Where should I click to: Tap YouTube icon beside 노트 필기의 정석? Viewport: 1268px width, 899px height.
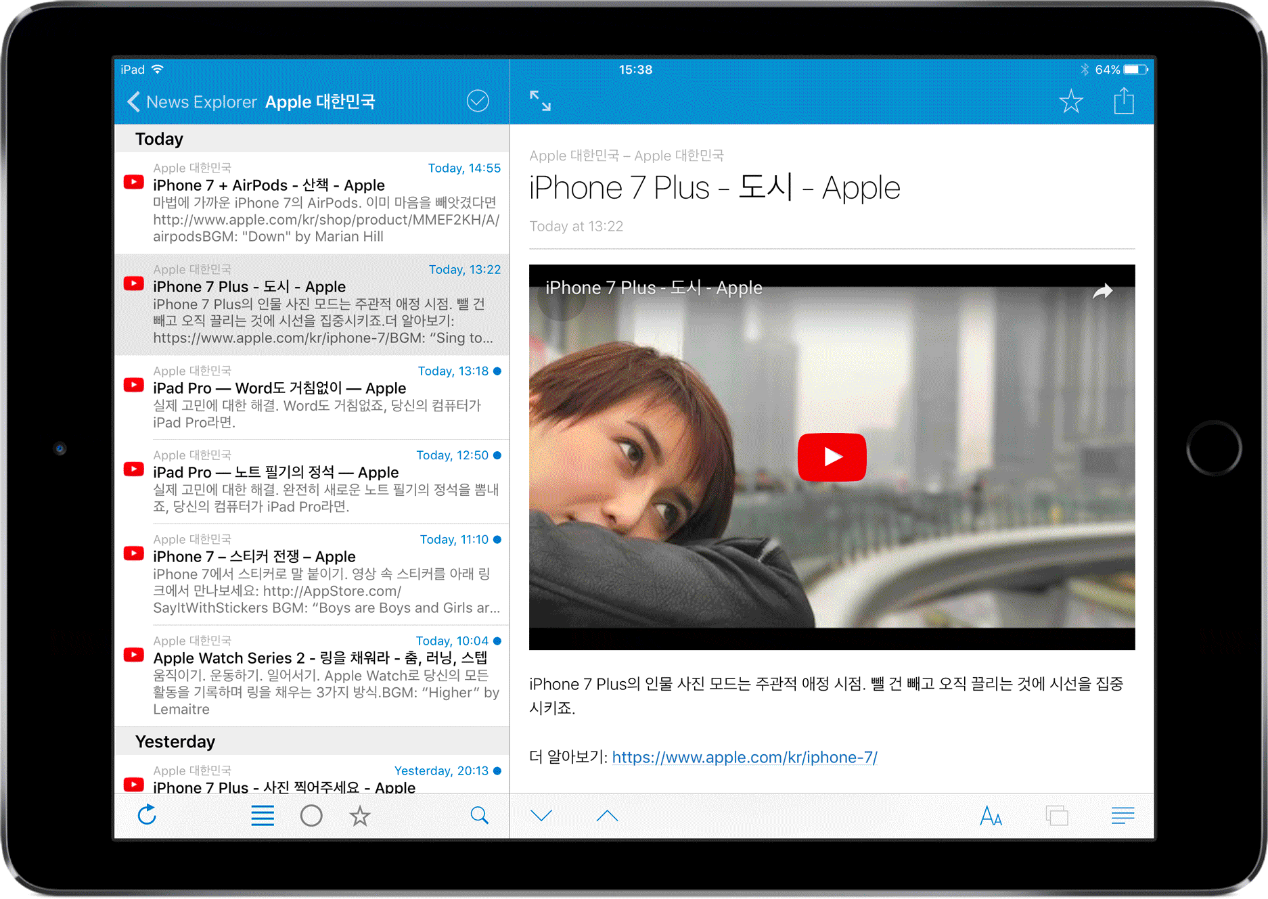coord(134,469)
